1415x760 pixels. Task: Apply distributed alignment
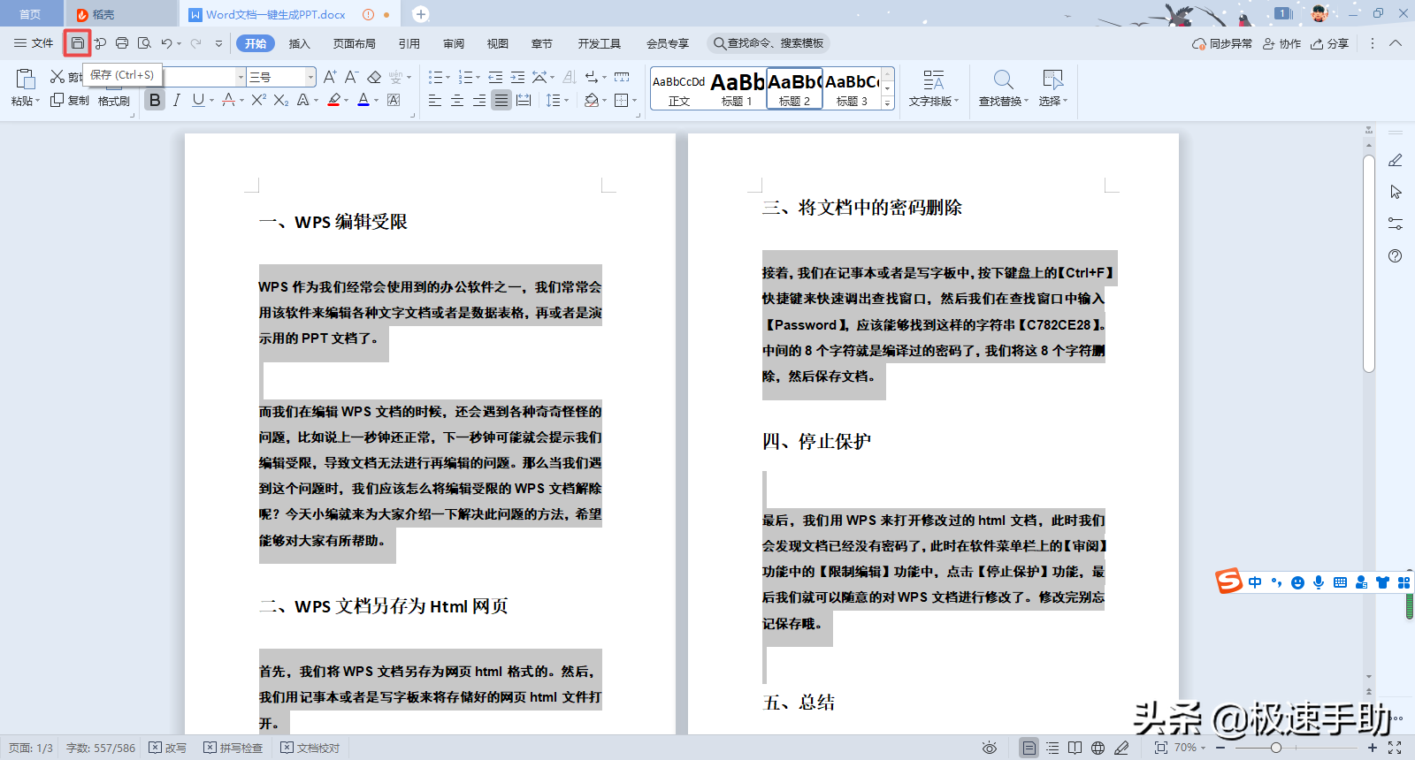click(524, 101)
